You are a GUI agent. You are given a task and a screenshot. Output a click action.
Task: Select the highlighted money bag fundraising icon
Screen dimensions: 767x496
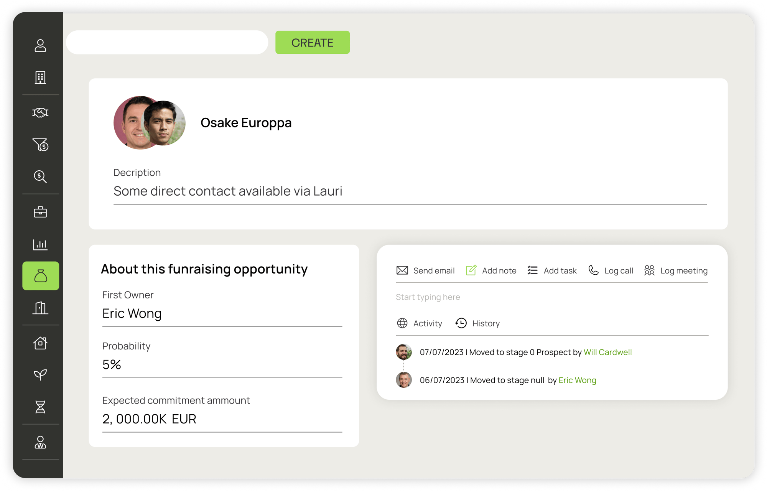tap(41, 276)
